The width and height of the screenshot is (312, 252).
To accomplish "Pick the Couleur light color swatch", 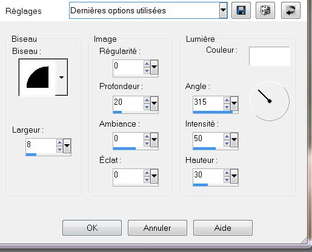I will coord(270,56).
